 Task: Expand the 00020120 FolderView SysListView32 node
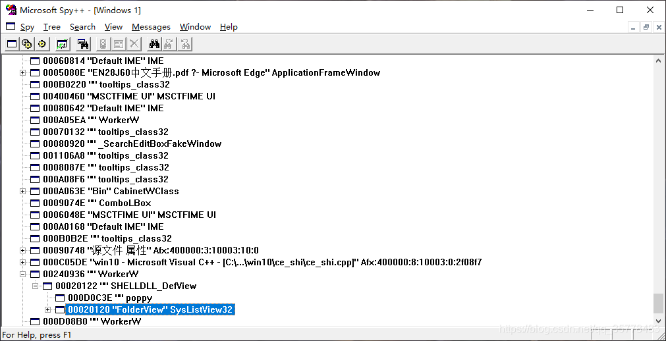tap(47, 309)
